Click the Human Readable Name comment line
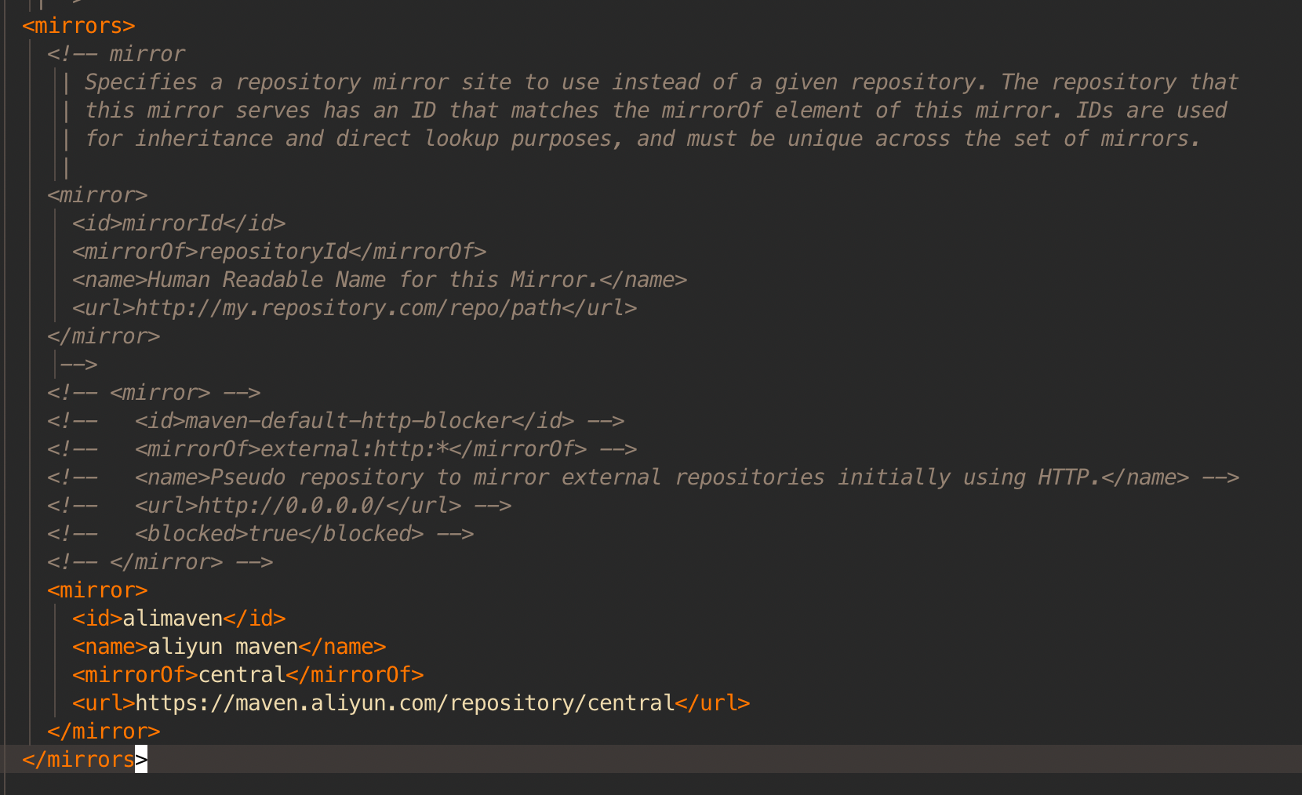The image size is (1302, 795). coord(380,280)
